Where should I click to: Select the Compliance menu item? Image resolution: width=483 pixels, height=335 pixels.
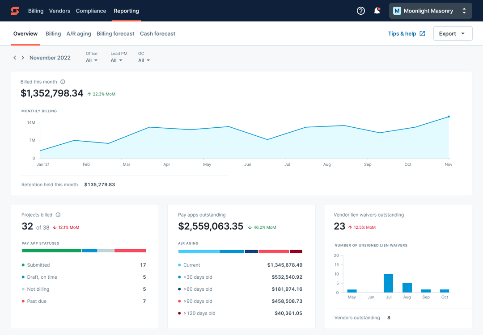tap(91, 11)
